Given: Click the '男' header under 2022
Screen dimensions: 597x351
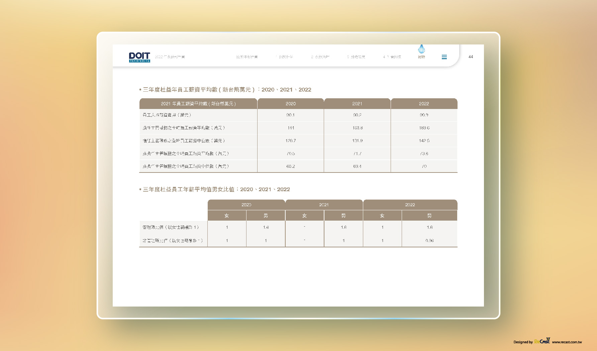Looking at the screenshot, I should coord(429,216).
